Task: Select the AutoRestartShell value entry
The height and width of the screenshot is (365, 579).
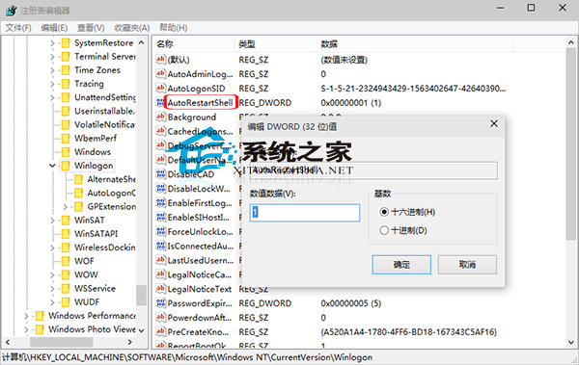Action: coord(201,102)
